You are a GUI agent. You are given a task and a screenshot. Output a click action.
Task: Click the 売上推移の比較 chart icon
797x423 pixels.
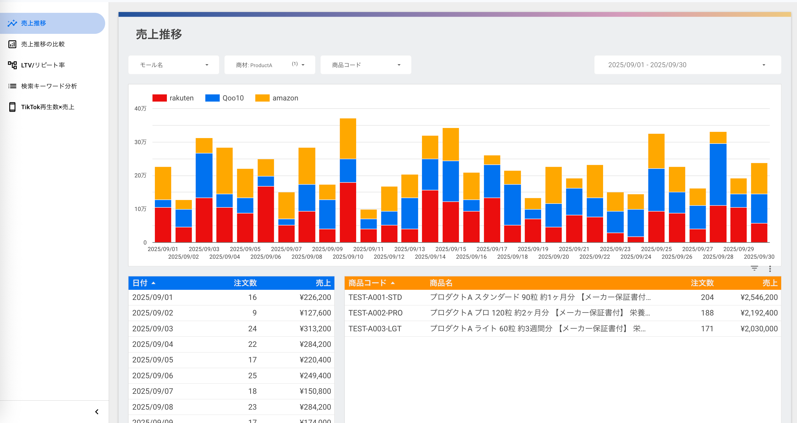(12, 44)
